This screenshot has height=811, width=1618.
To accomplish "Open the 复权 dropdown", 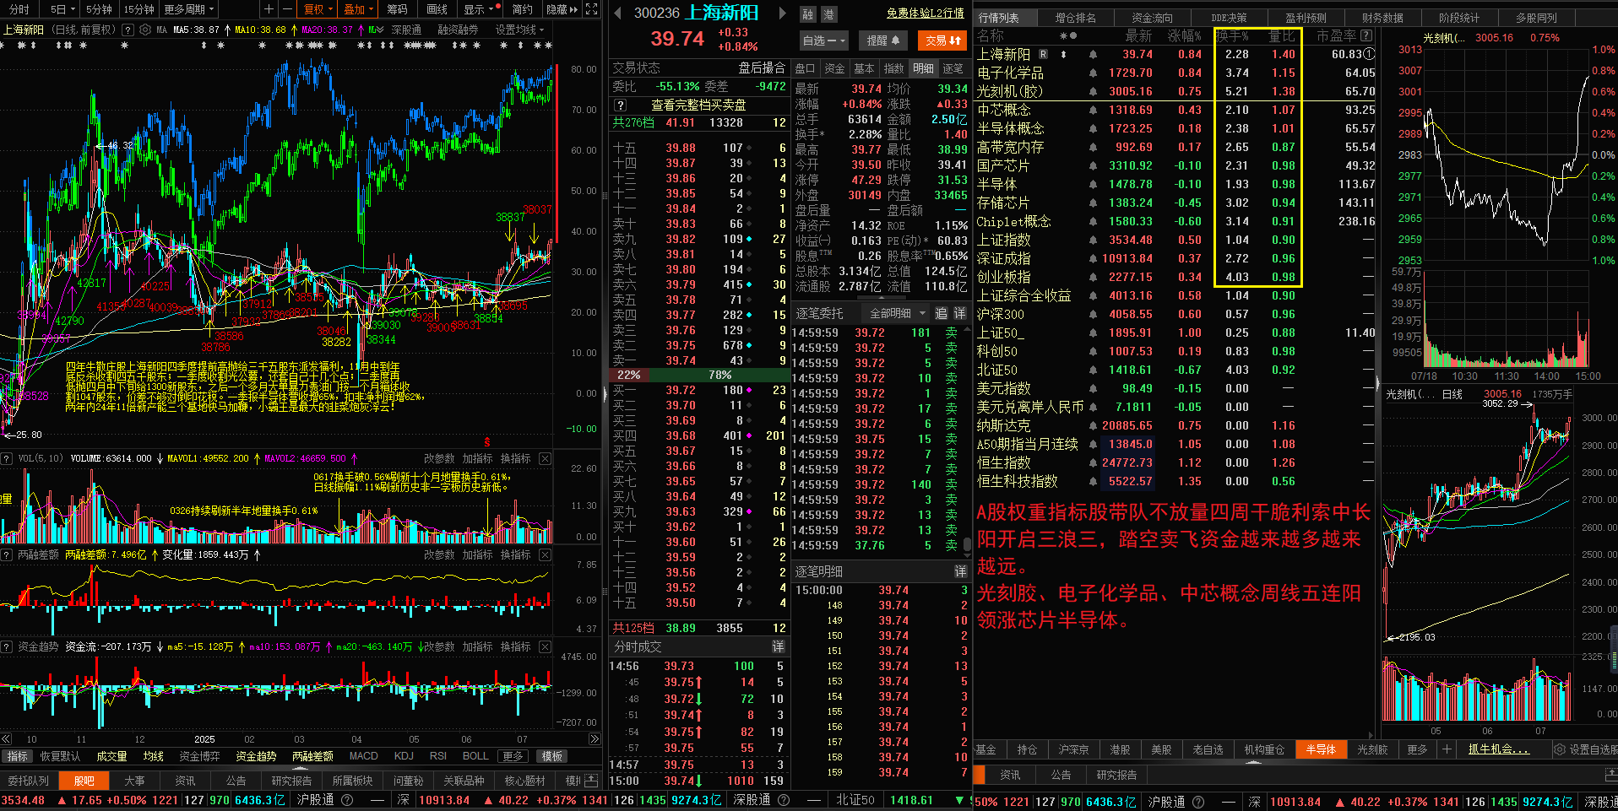I will [x=319, y=9].
